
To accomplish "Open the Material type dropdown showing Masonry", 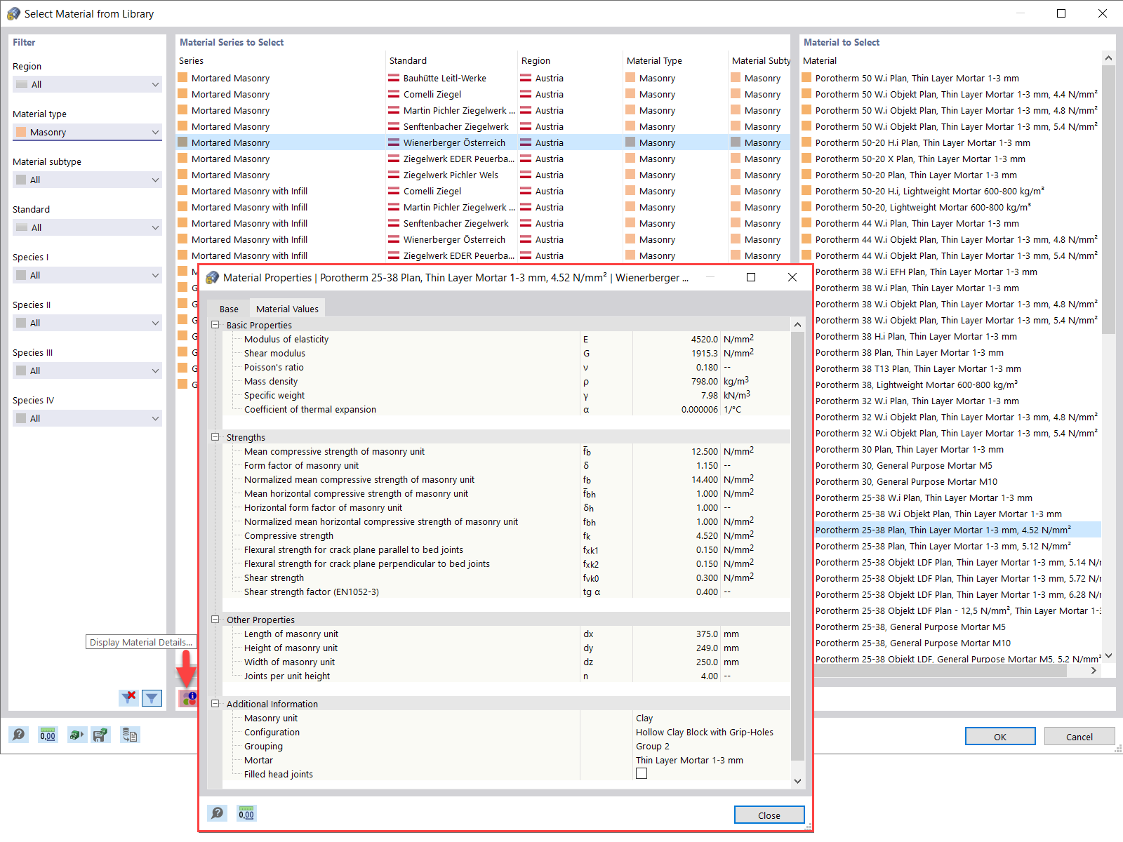I will (x=87, y=132).
